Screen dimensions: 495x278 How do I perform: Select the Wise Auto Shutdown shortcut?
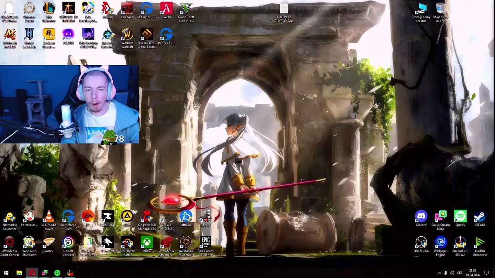pos(29,246)
